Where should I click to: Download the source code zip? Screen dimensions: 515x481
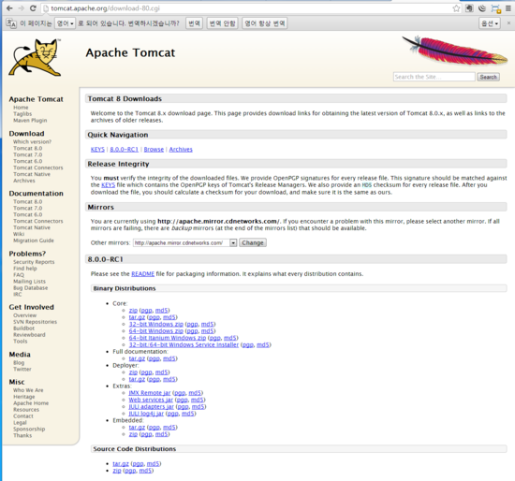117,471
